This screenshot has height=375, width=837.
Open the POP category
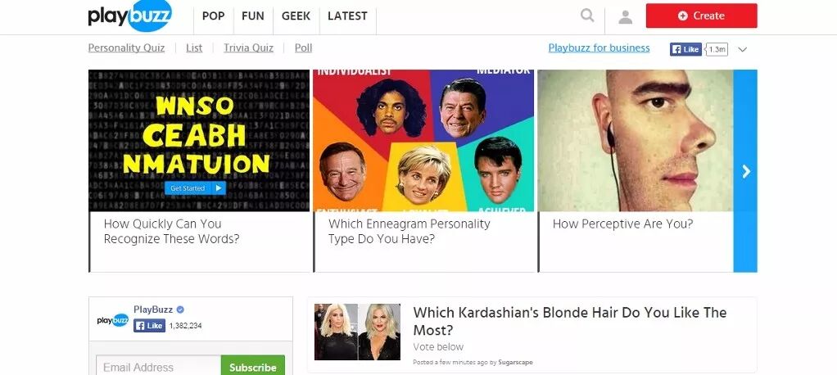214,16
